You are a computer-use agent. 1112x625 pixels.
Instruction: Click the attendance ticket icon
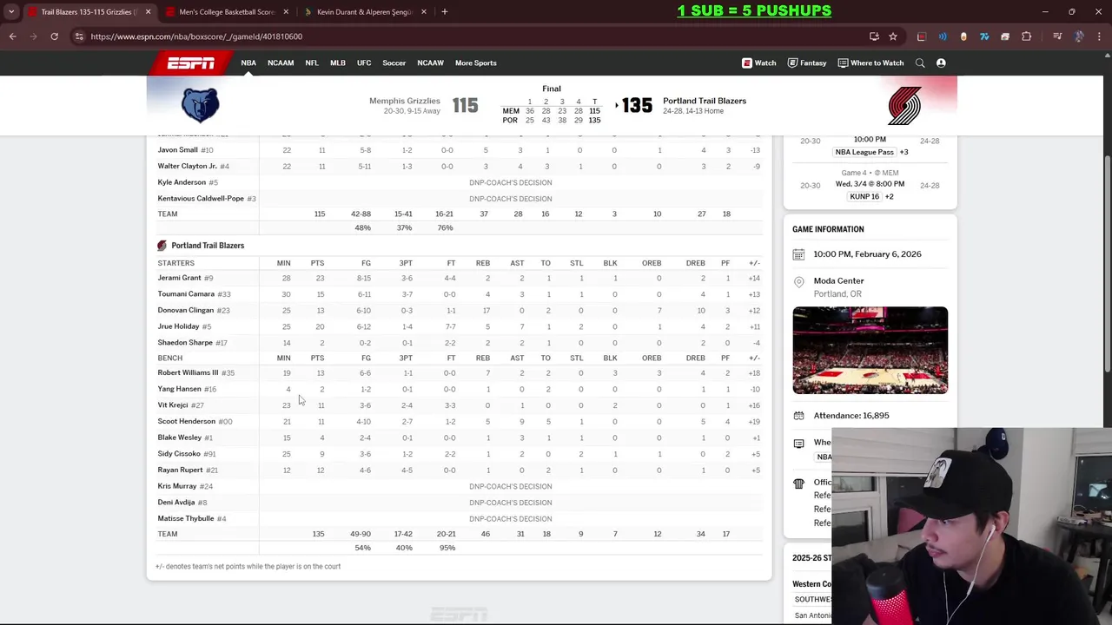click(x=798, y=416)
